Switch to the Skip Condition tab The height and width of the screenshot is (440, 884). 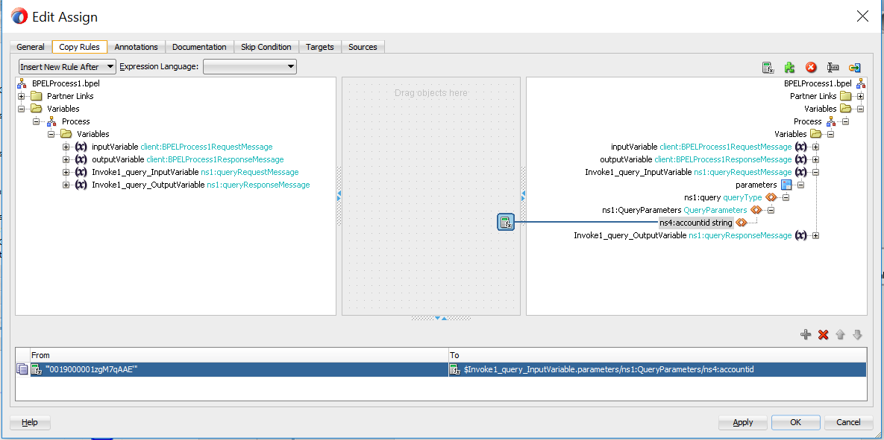(x=266, y=46)
